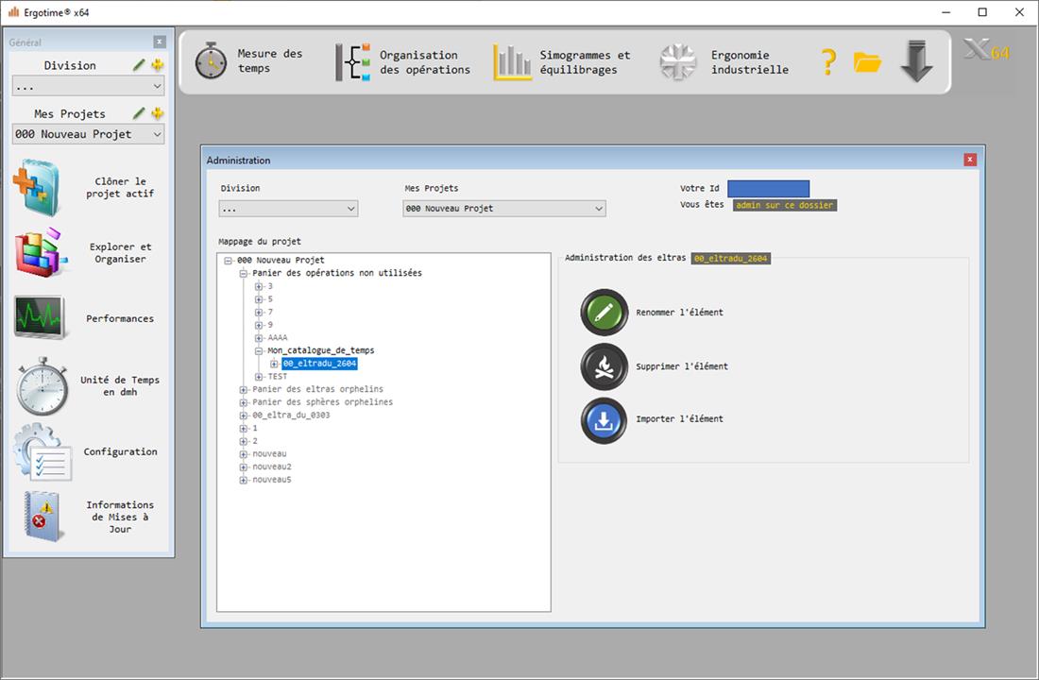This screenshot has height=680, width=1039.
Task: Expand the 00_eltradu_2604 node
Action: (274, 364)
